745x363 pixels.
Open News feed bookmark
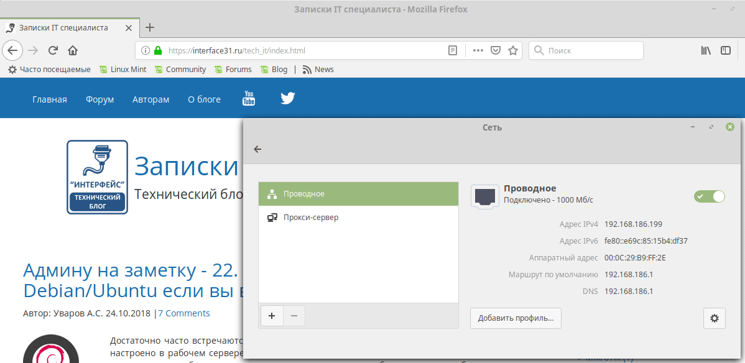318,70
